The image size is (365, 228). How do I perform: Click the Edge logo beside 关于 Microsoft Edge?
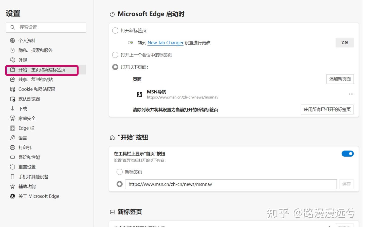(12, 196)
